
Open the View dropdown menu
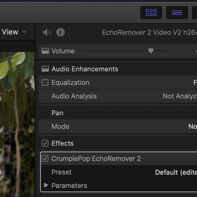tap(14, 32)
